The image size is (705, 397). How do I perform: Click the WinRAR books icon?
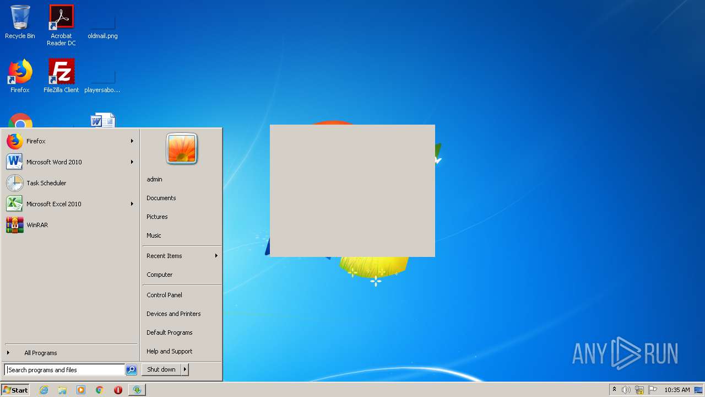(15, 225)
